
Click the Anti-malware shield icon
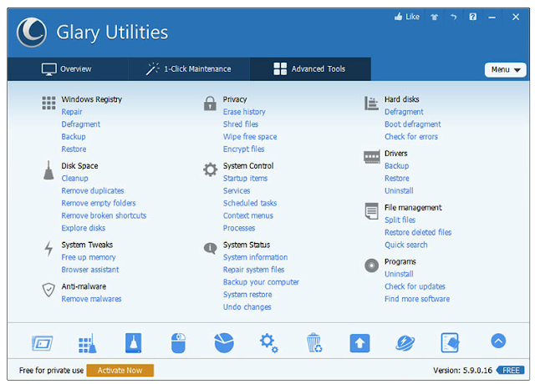click(48, 290)
